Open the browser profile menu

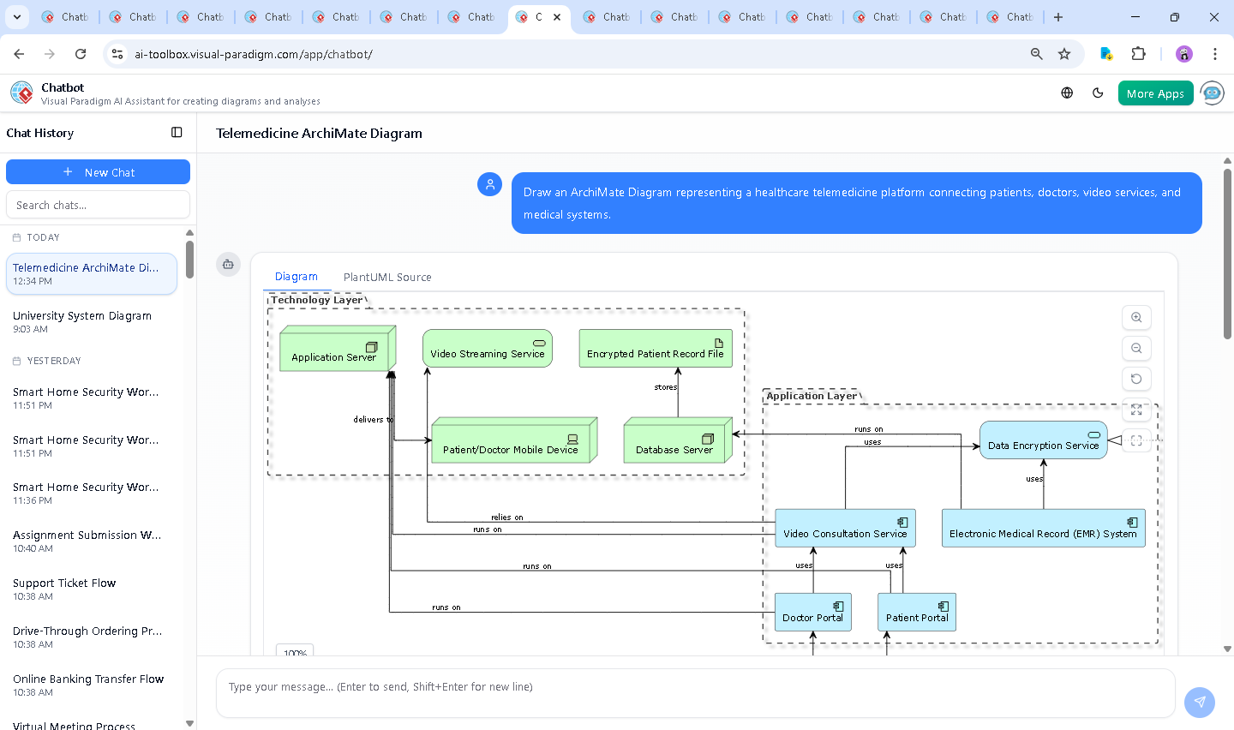tap(1183, 54)
